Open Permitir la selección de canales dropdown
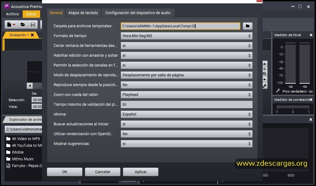Viewport: 316px width, 186px height. [186, 65]
